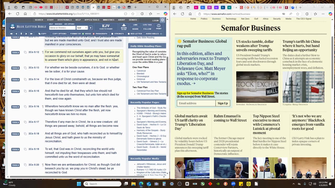Open The CEO Signal on Semafor

pos(304,19)
